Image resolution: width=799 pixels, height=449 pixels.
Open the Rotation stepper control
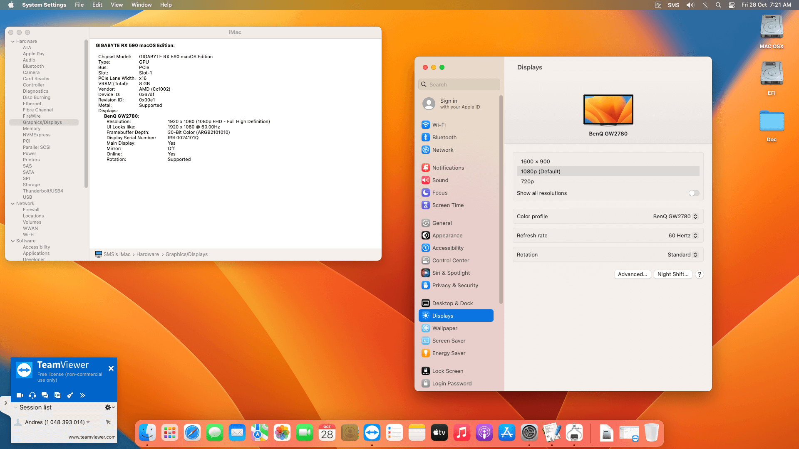pyautogui.click(x=695, y=254)
